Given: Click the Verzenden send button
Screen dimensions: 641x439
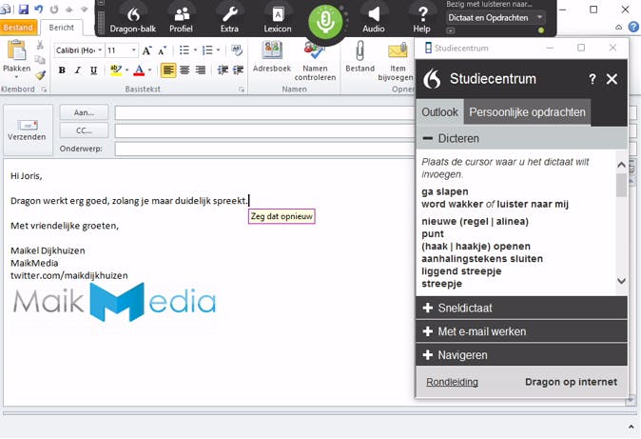Looking at the screenshot, I should [27, 130].
